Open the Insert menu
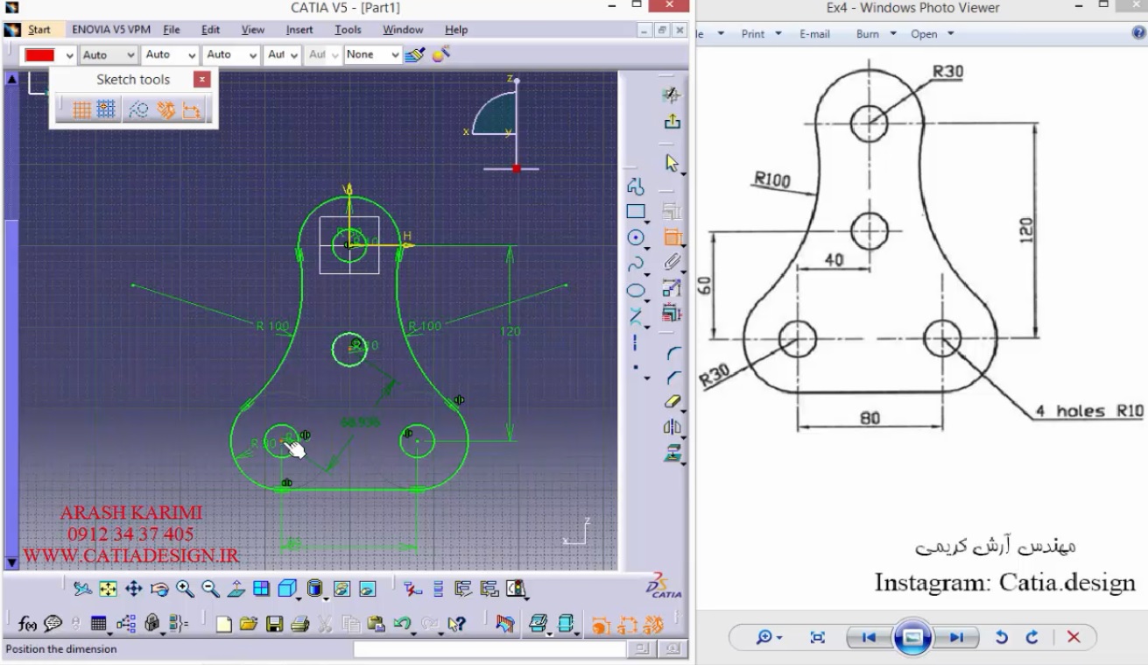Viewport: 1148px width, 665px height. (299, 30)
